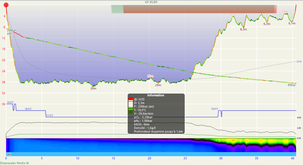The width and height of the screenshot is (303, 165).
Task: Click time axis label 30
Action: tap(221, 158)
